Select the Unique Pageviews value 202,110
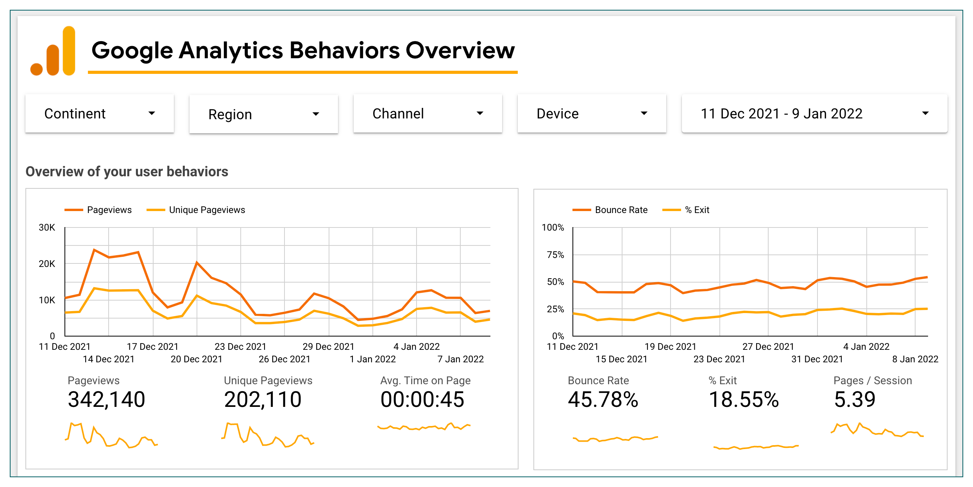Viewport: 973px width, 487px height. [x=263, y=399]
